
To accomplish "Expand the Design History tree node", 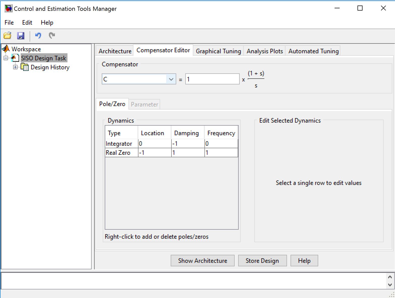I will click(x=15, y=67).
